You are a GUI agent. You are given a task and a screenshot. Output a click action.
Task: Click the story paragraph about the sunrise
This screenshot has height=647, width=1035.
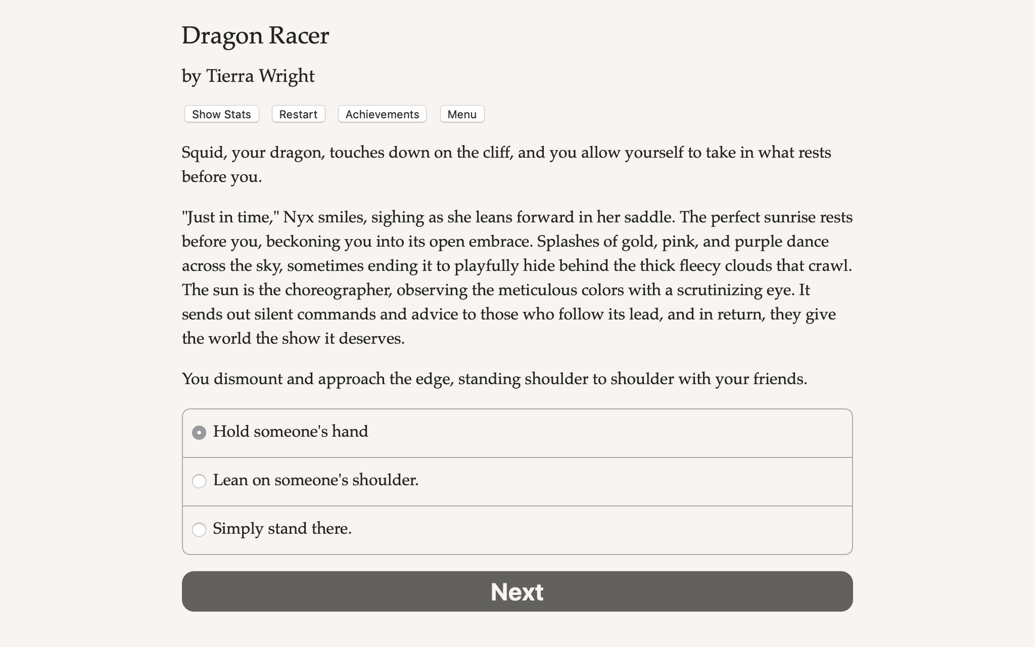click(515, 277)
